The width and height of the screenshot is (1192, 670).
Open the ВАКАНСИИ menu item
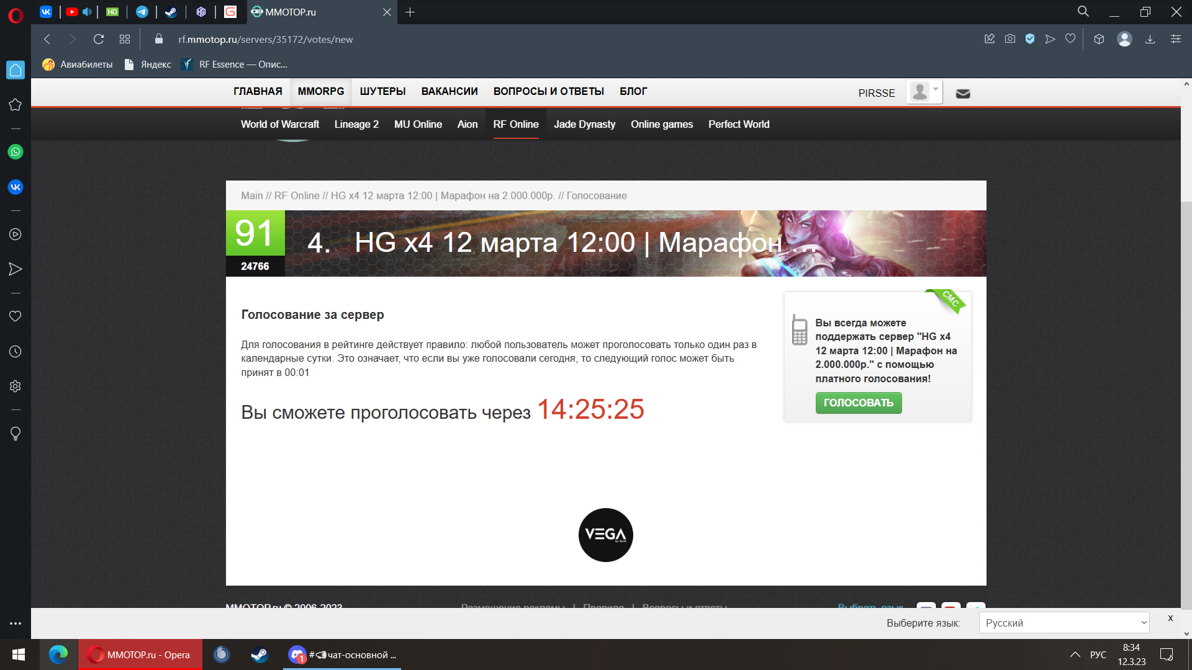click(449, 91)
